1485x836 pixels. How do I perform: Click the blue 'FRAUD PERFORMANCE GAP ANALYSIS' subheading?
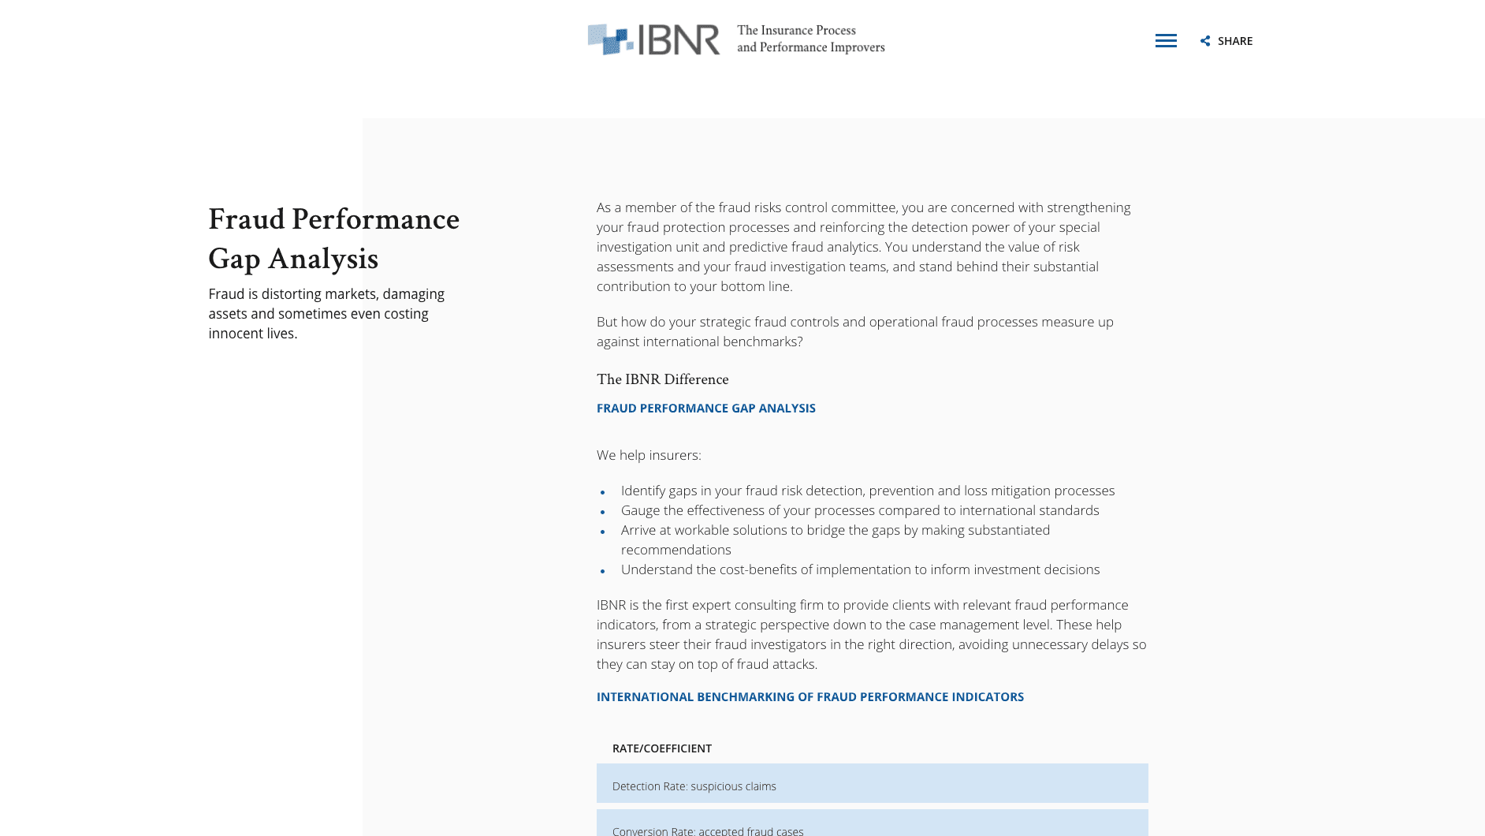click(x=706, y=408)
